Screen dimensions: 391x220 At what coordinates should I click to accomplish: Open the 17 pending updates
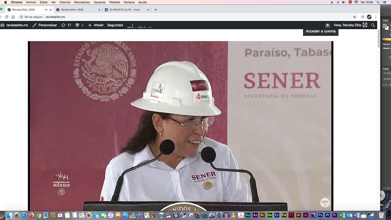pos(66,25)
